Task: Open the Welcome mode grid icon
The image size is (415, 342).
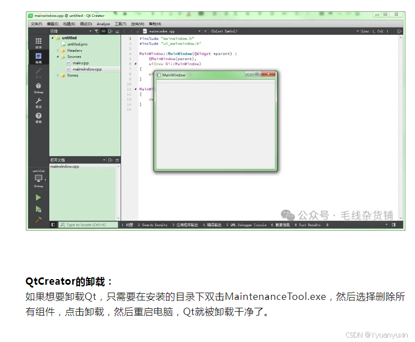Action: (x=38, y=41)
